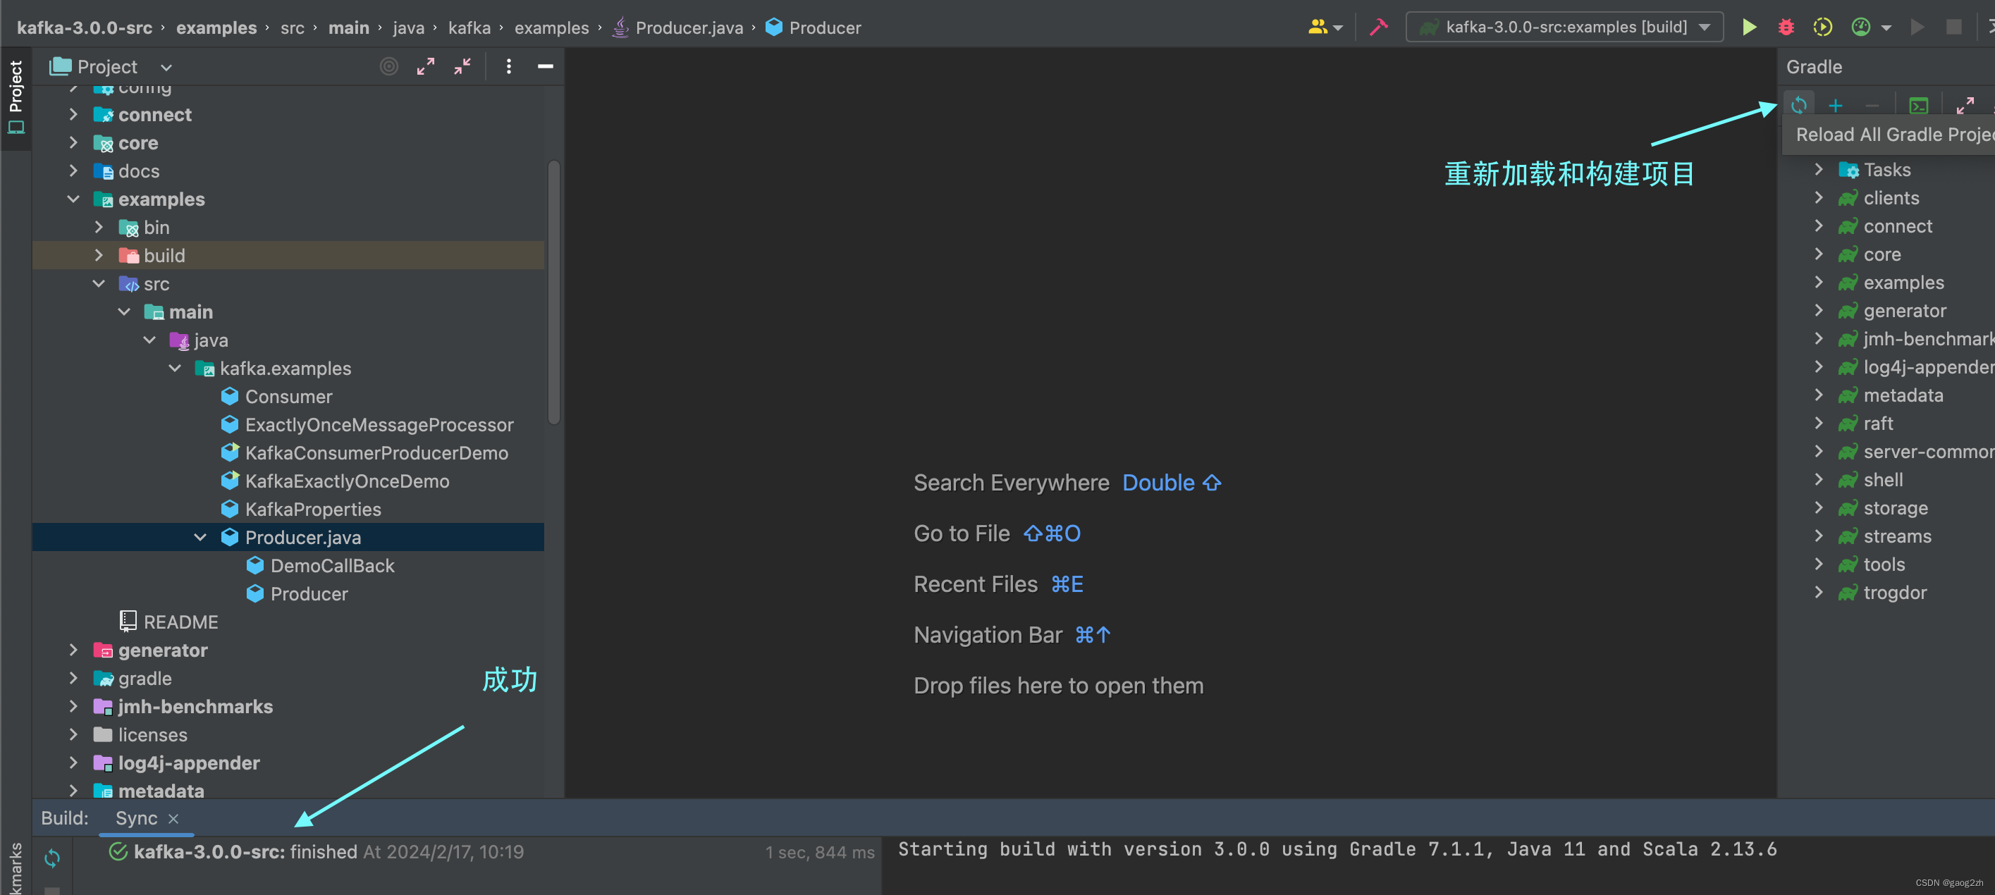Open the profiler run icon
The image size is (1995, 895).
point(1860,27)
